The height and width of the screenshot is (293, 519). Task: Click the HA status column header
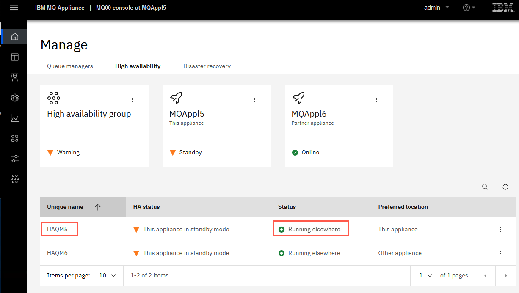pos(146,207)
